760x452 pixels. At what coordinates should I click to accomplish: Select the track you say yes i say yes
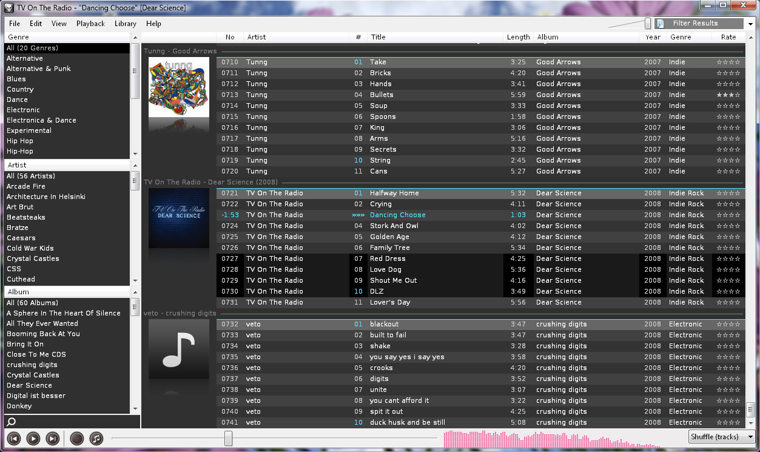[480, 357]
